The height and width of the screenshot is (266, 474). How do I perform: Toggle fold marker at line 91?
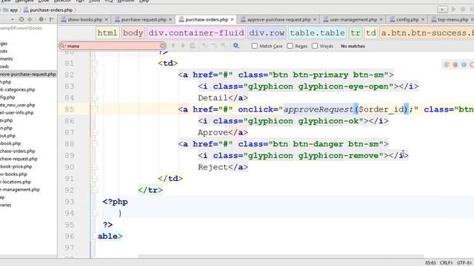pyautogui.click(x=96, y=179)
